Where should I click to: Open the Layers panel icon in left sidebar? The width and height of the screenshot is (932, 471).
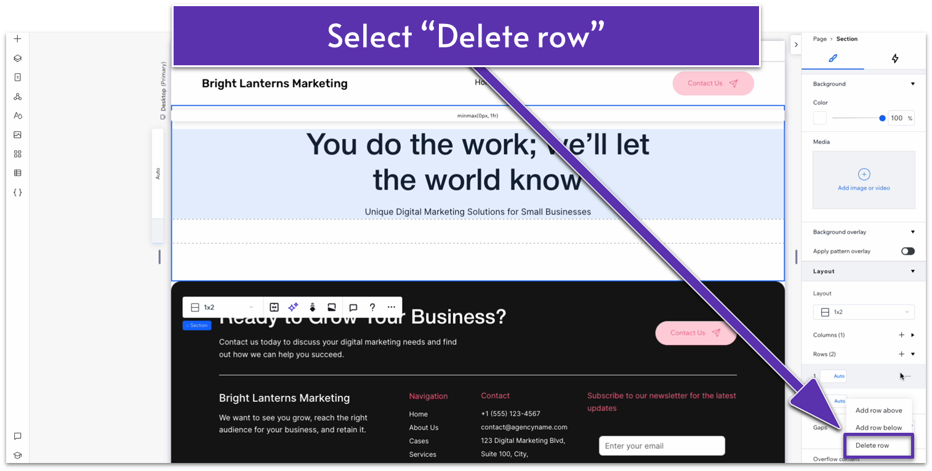[17, 58]
